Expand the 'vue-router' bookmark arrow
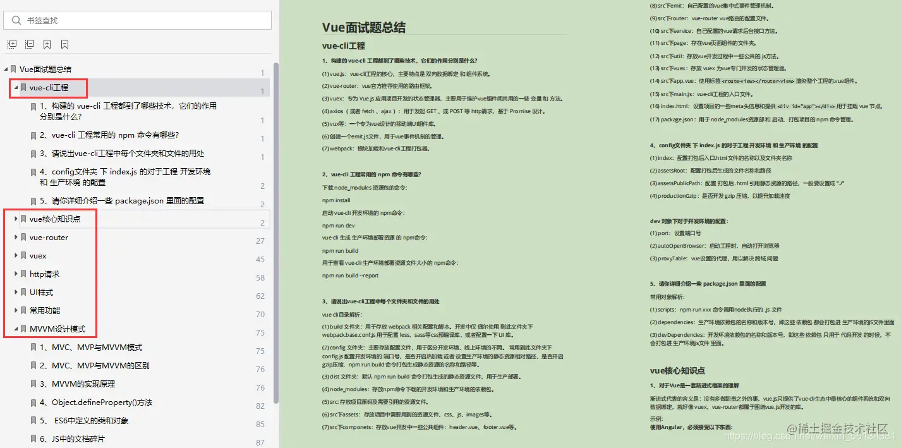The width and height of the screenshot is (901, 448). [x=16, y=237]
